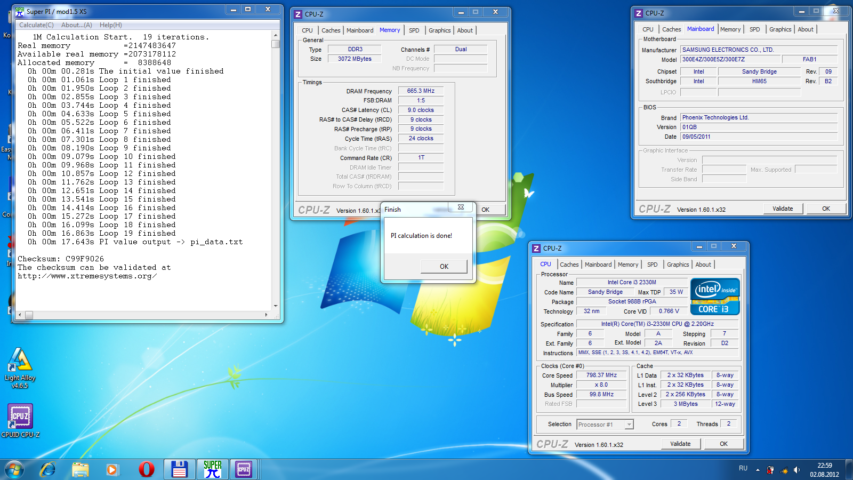Image resolution: width=853 pixels, height=480 pixels.
Task: Open Mainboard tab in CPU window
Action: (x=598, y=265)
